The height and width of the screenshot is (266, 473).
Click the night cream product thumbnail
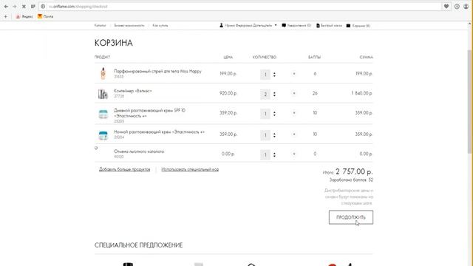(x=103, y=135)
